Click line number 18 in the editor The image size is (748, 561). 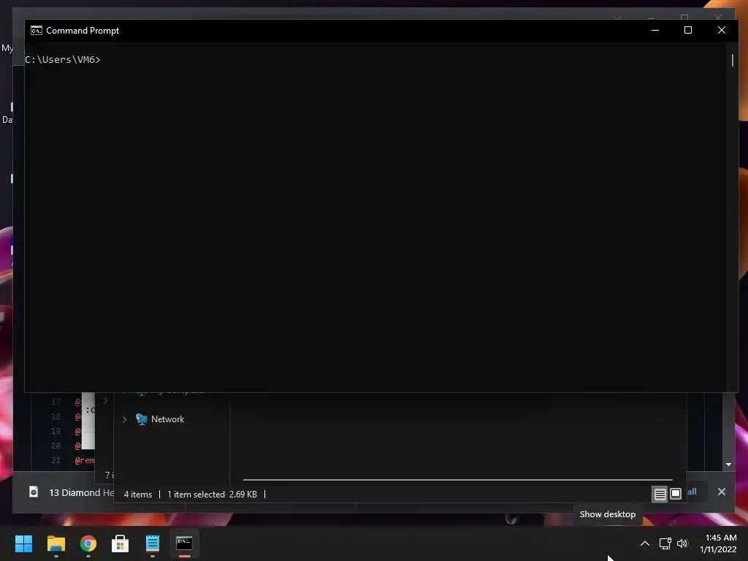pyautogui.click(x=56, y=416)
